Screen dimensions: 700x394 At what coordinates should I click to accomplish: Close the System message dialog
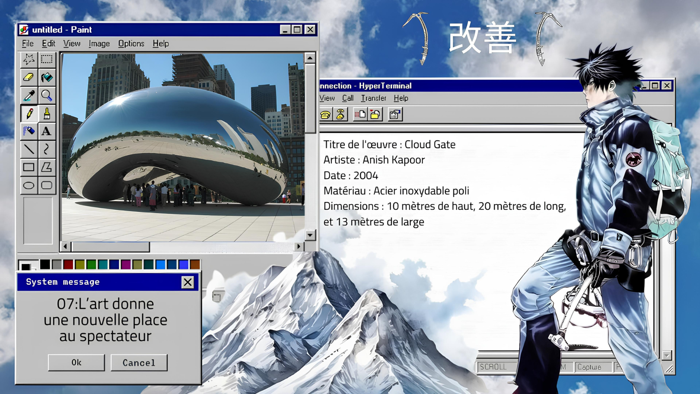(x=188, y=282)
